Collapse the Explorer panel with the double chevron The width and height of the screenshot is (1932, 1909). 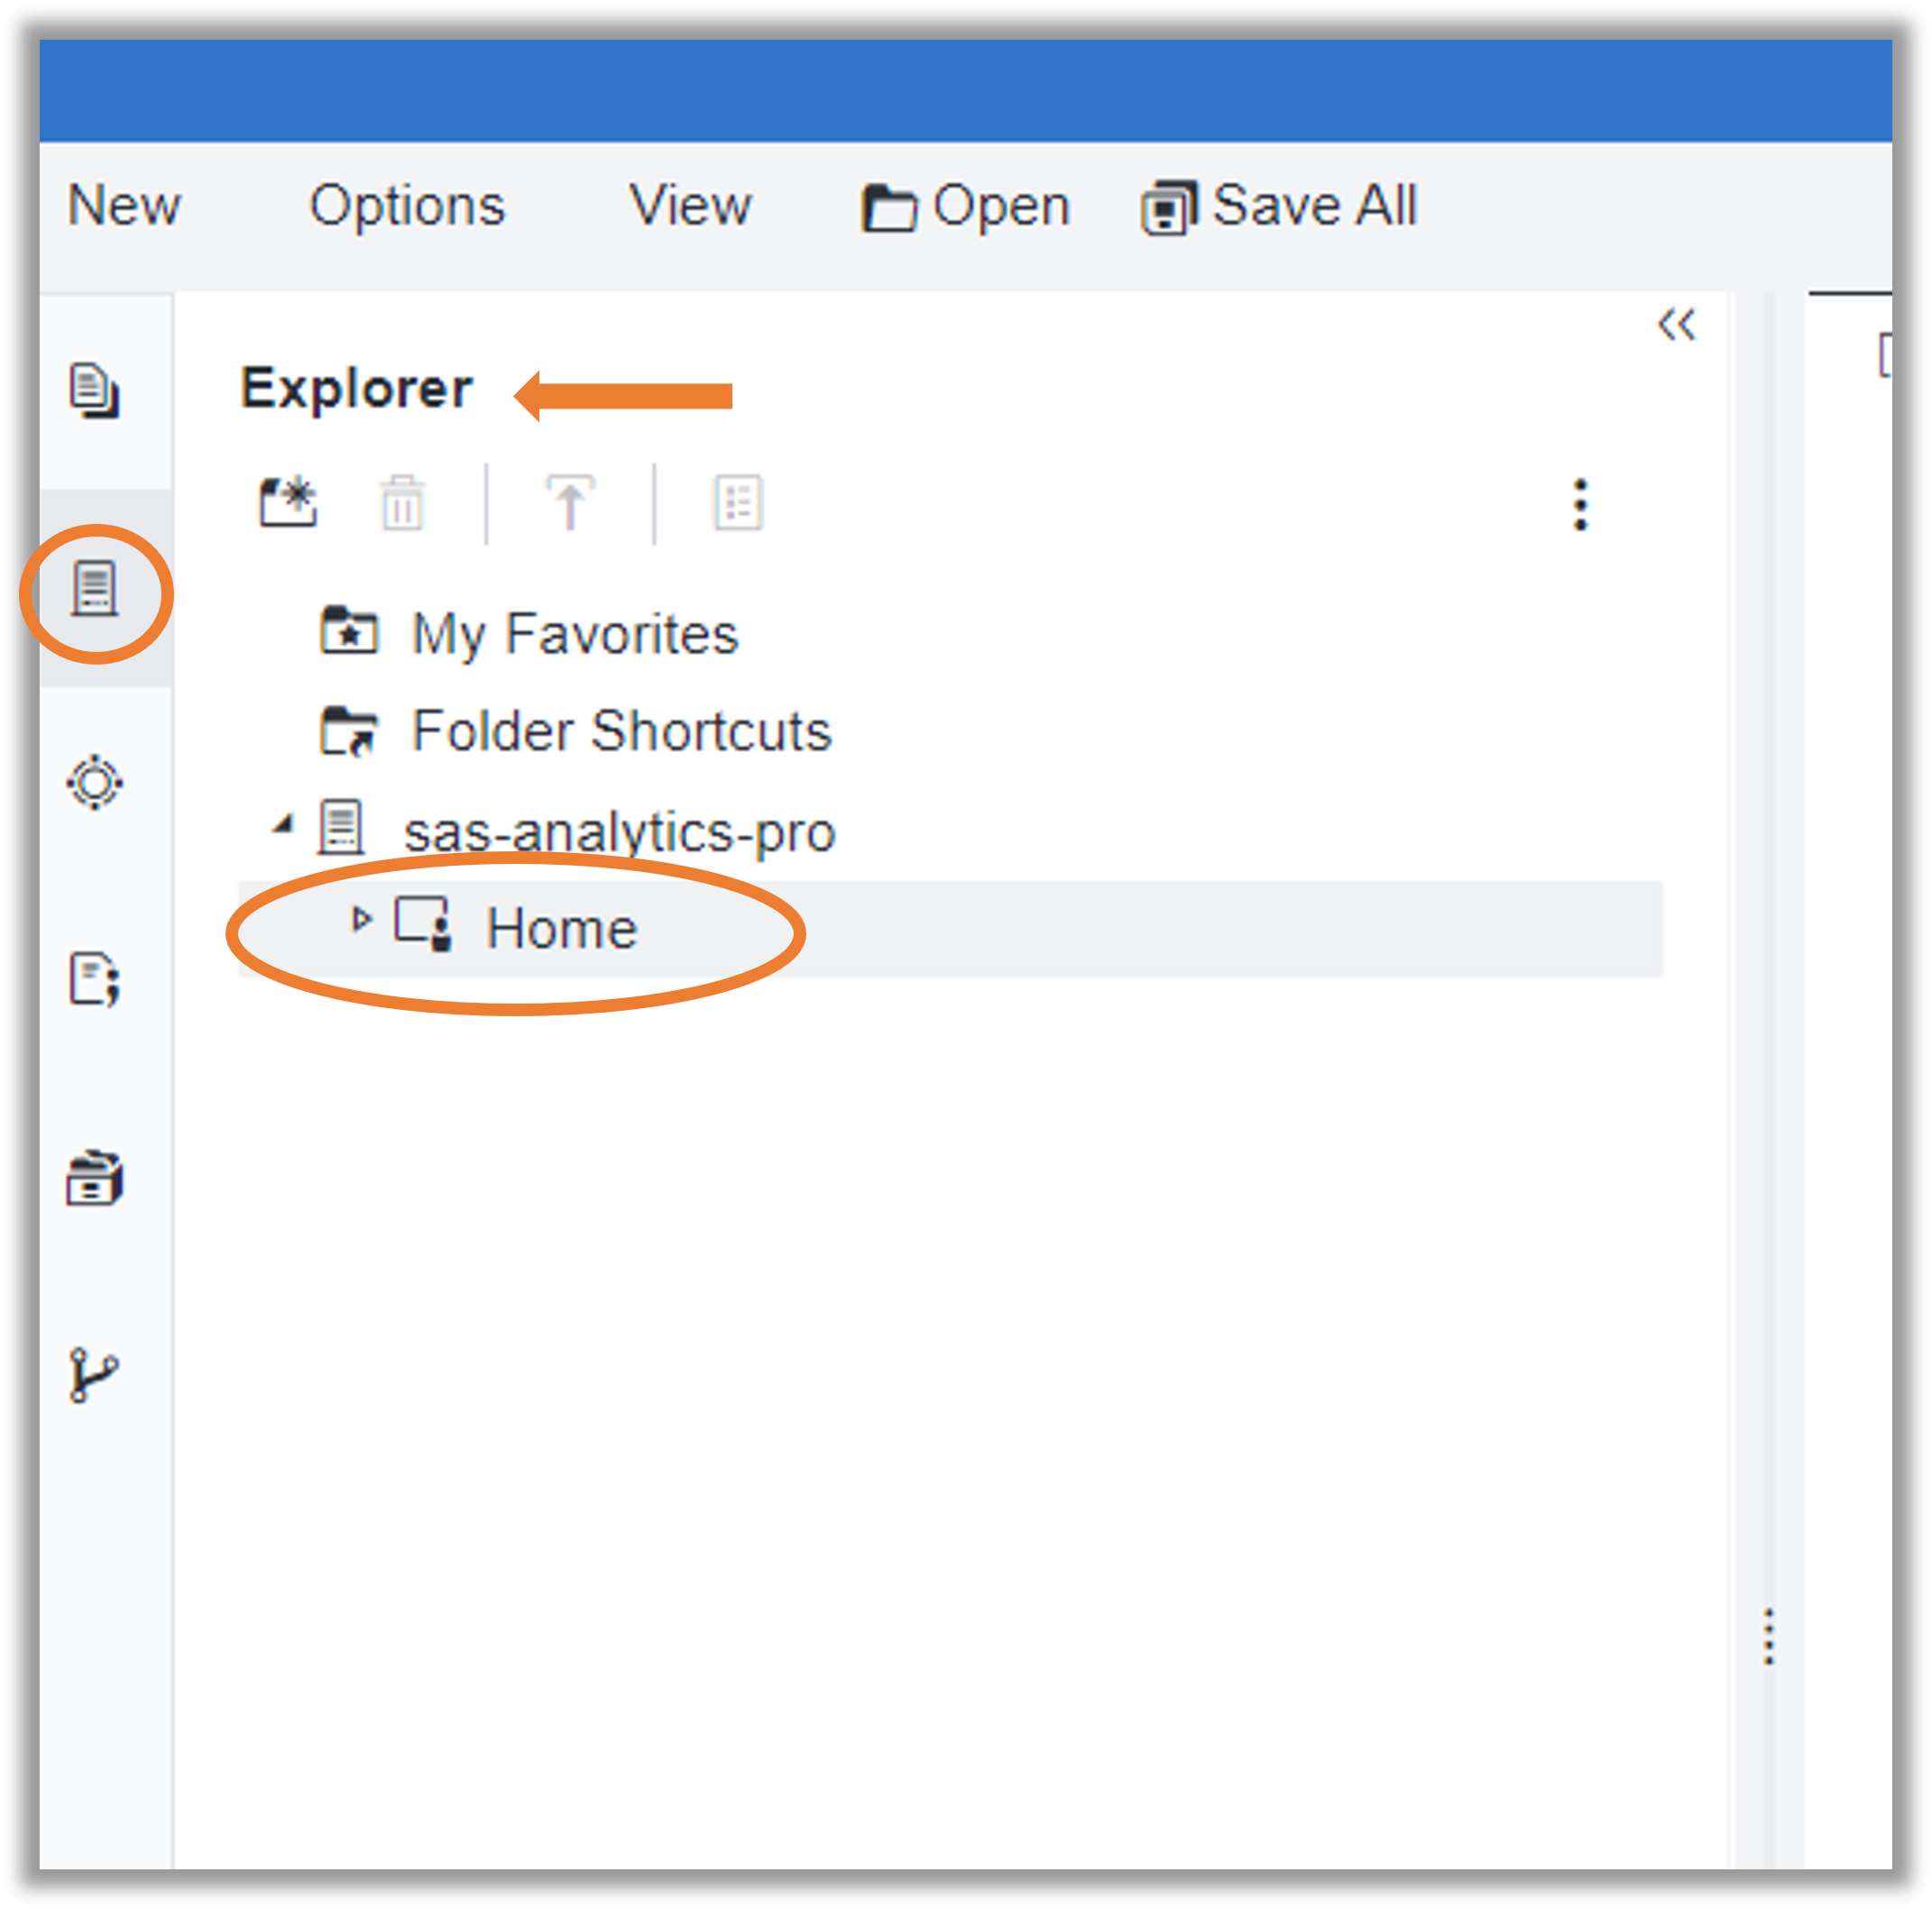(1678, 323)
